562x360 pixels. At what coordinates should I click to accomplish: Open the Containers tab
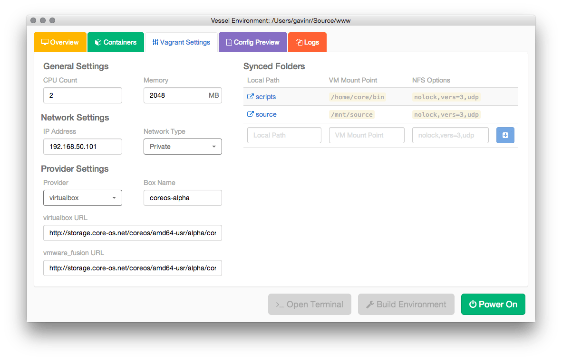(116, 42)
